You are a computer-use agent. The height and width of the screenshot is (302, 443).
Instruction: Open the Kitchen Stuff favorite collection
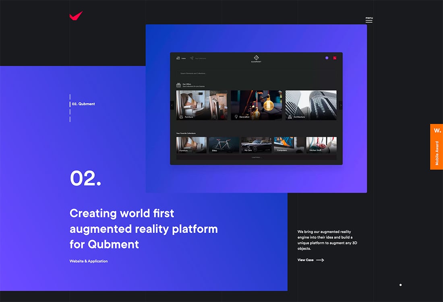point(321,145)
